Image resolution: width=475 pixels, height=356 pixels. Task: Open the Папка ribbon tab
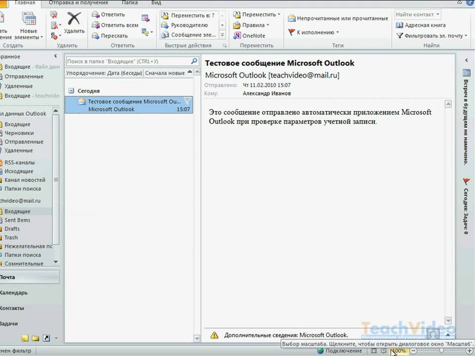tap(131, 3)
